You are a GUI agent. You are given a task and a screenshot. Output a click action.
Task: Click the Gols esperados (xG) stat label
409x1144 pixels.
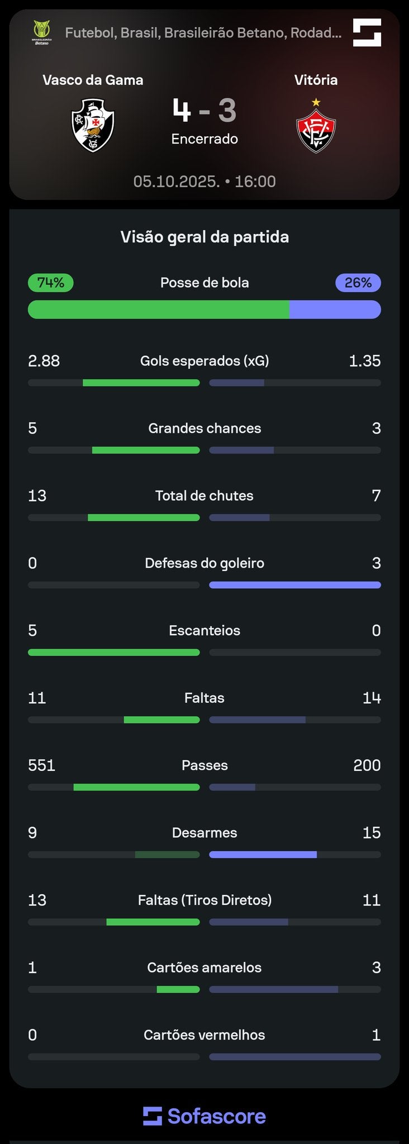click(x=204, y=361)
